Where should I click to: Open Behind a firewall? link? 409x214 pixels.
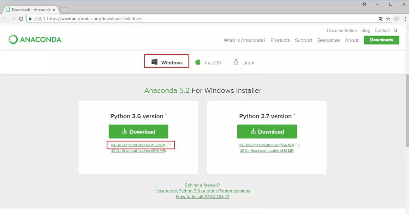pyautogui.click(x=202, y=185)
